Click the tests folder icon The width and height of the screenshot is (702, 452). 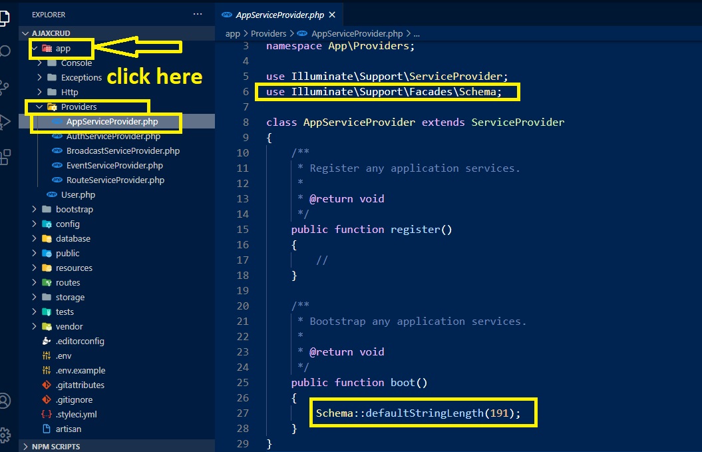47,312
